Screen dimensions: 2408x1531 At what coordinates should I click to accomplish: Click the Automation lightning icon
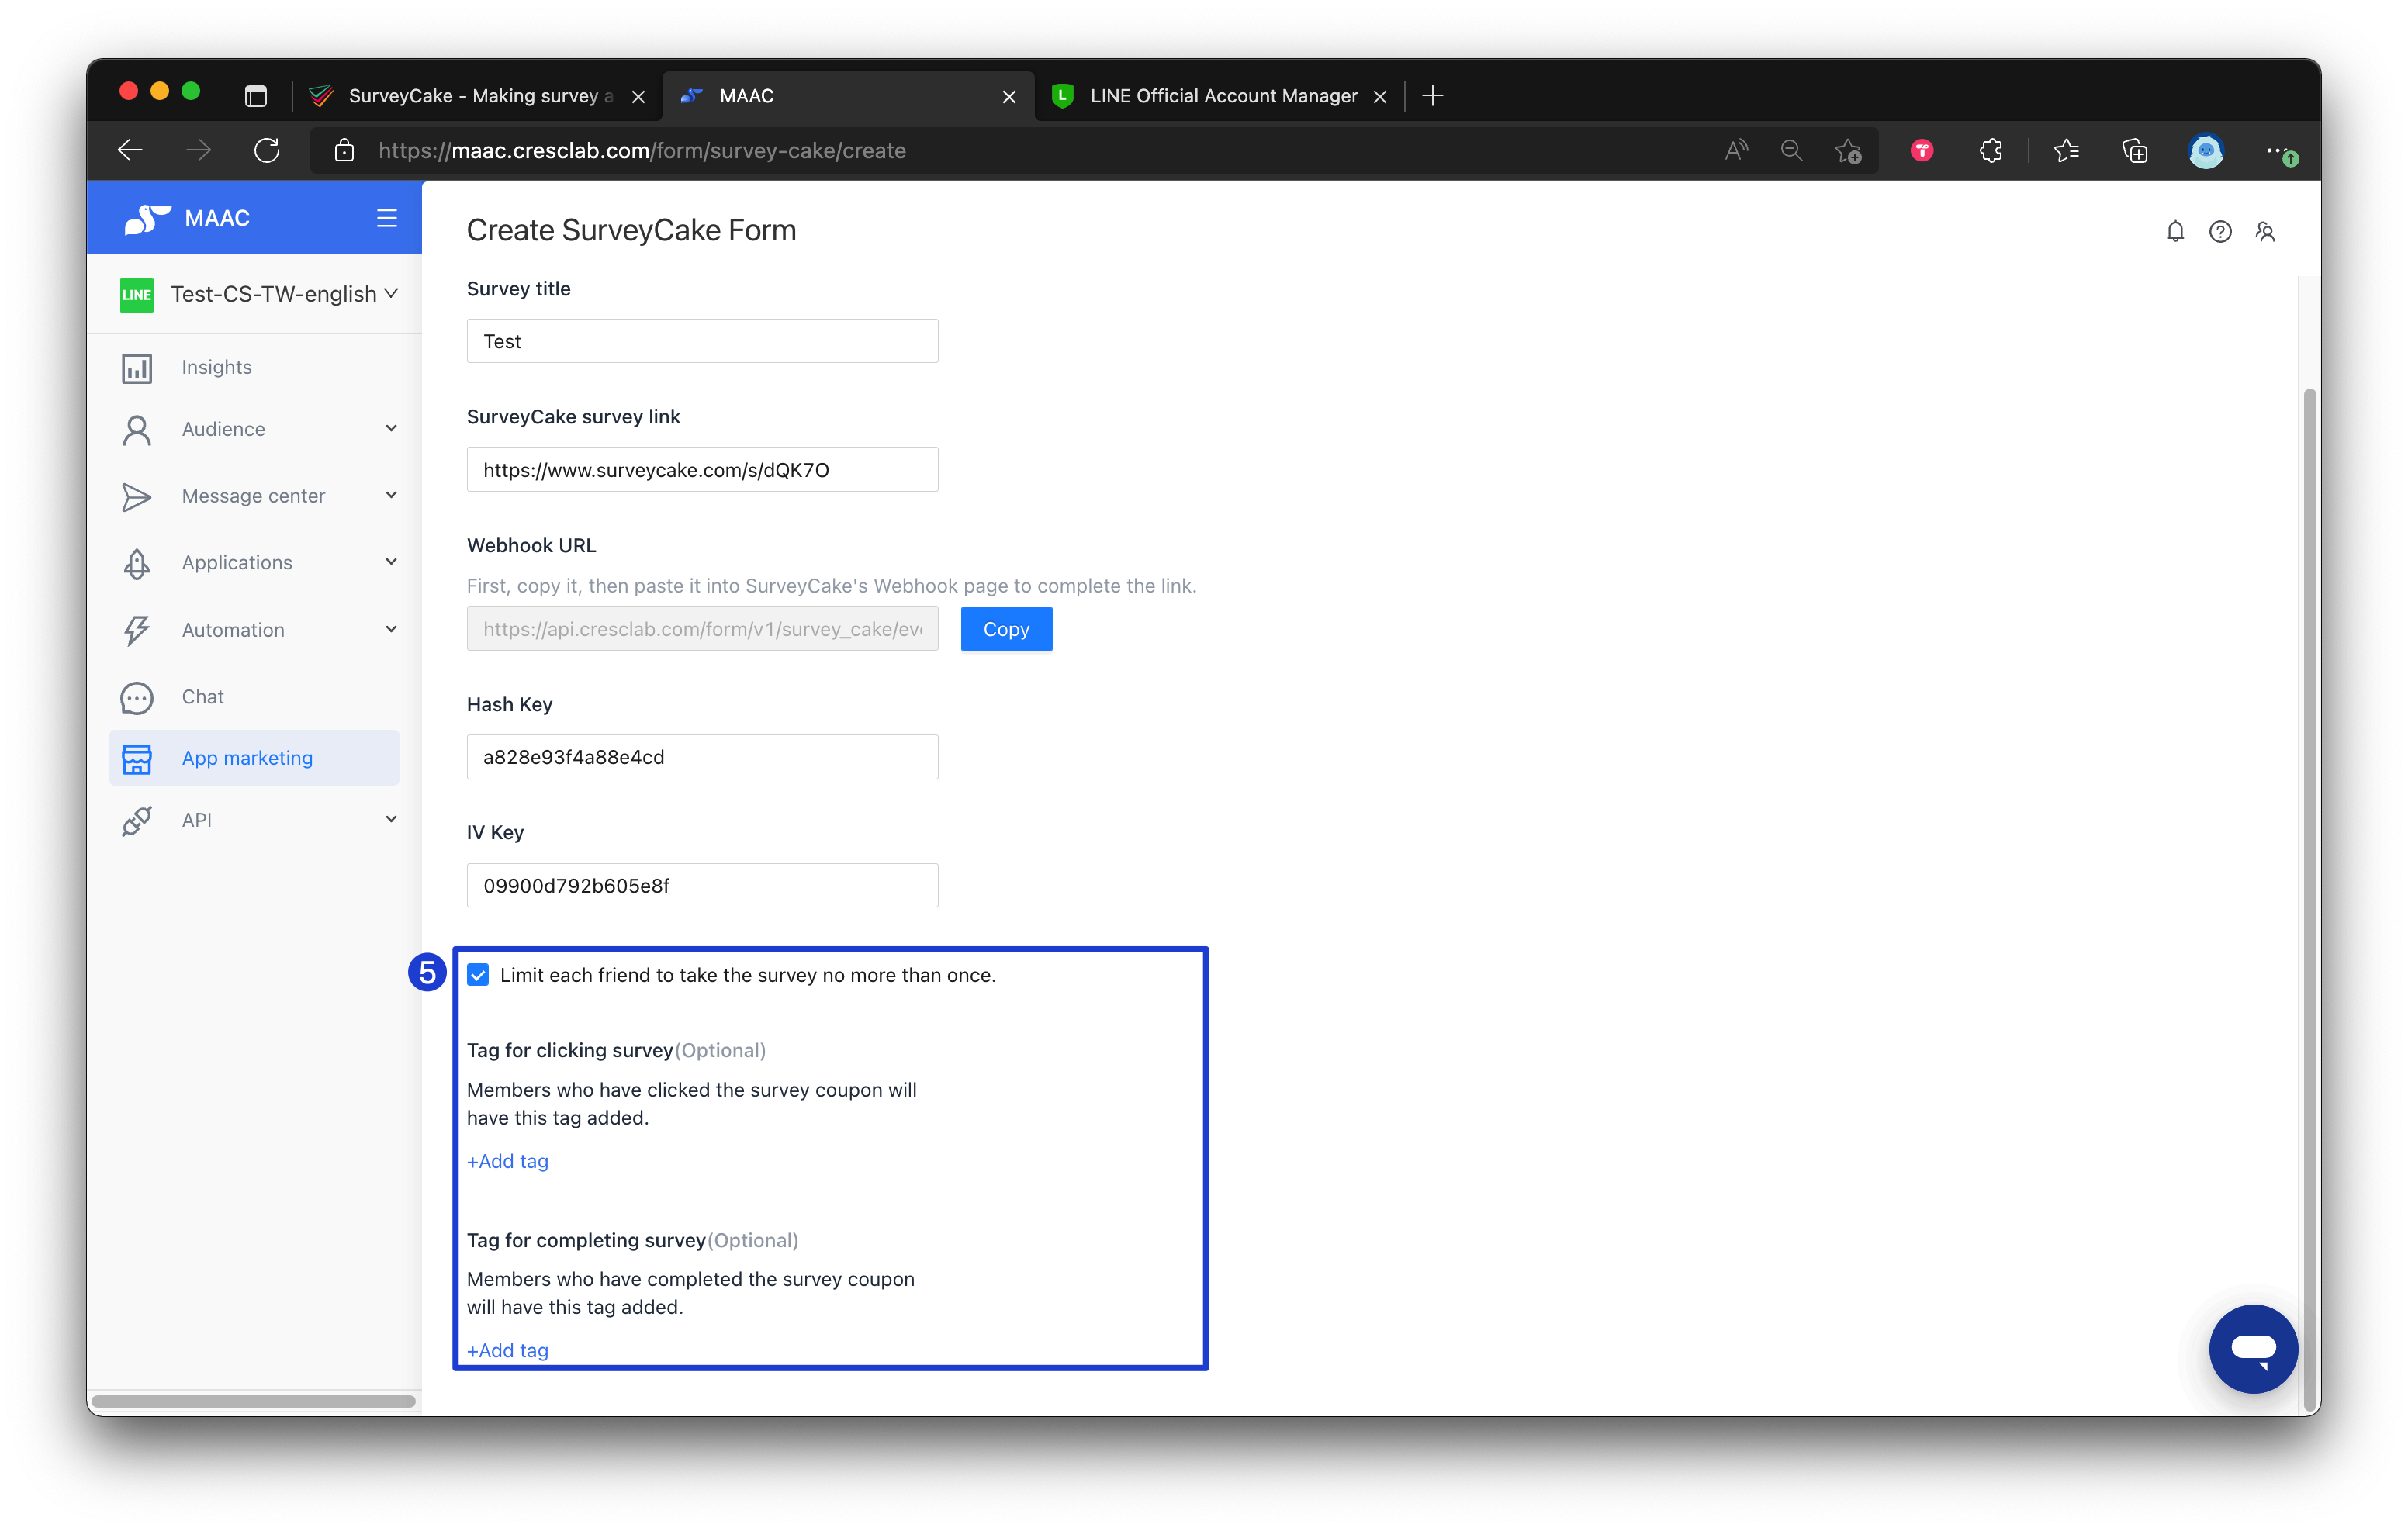pyautogui.click(x=137, y=630)
